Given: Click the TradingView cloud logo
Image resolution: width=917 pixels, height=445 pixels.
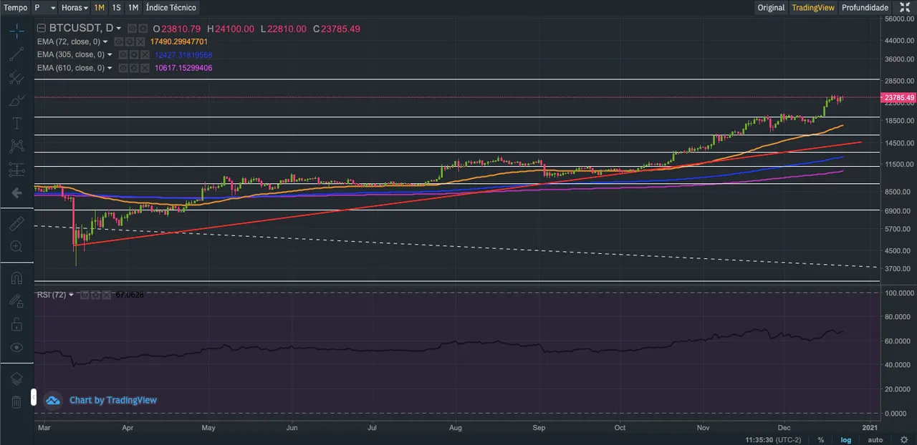Looking at the screenshot, I should coord(52,400).
